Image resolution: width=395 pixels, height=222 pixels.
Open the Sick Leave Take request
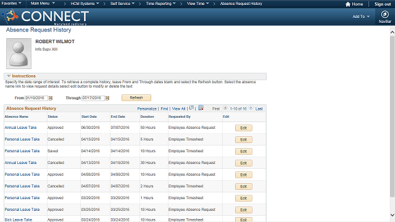(x=19, y=220)
